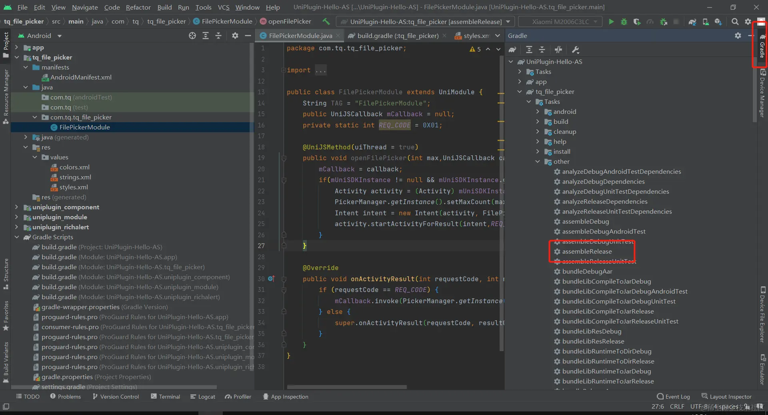Click the Make Project hammer icon
This screenshot has height=415, width=768.
coord(326,22)
